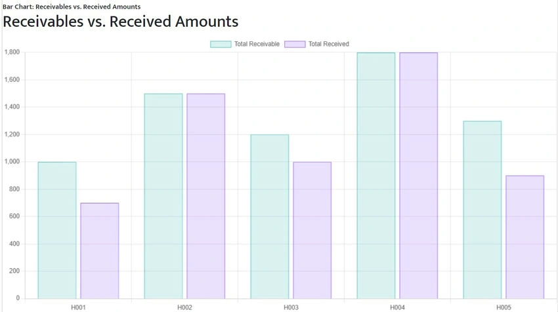Viewport: 558px width, 312px height.
Task: Click the small Bar Chart caption text
Action: [72, 7]
